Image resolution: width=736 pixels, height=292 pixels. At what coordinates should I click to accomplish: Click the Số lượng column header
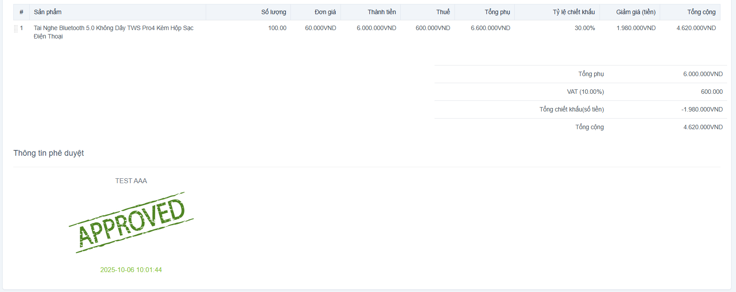pyautogui.click(x=273, y=12)
